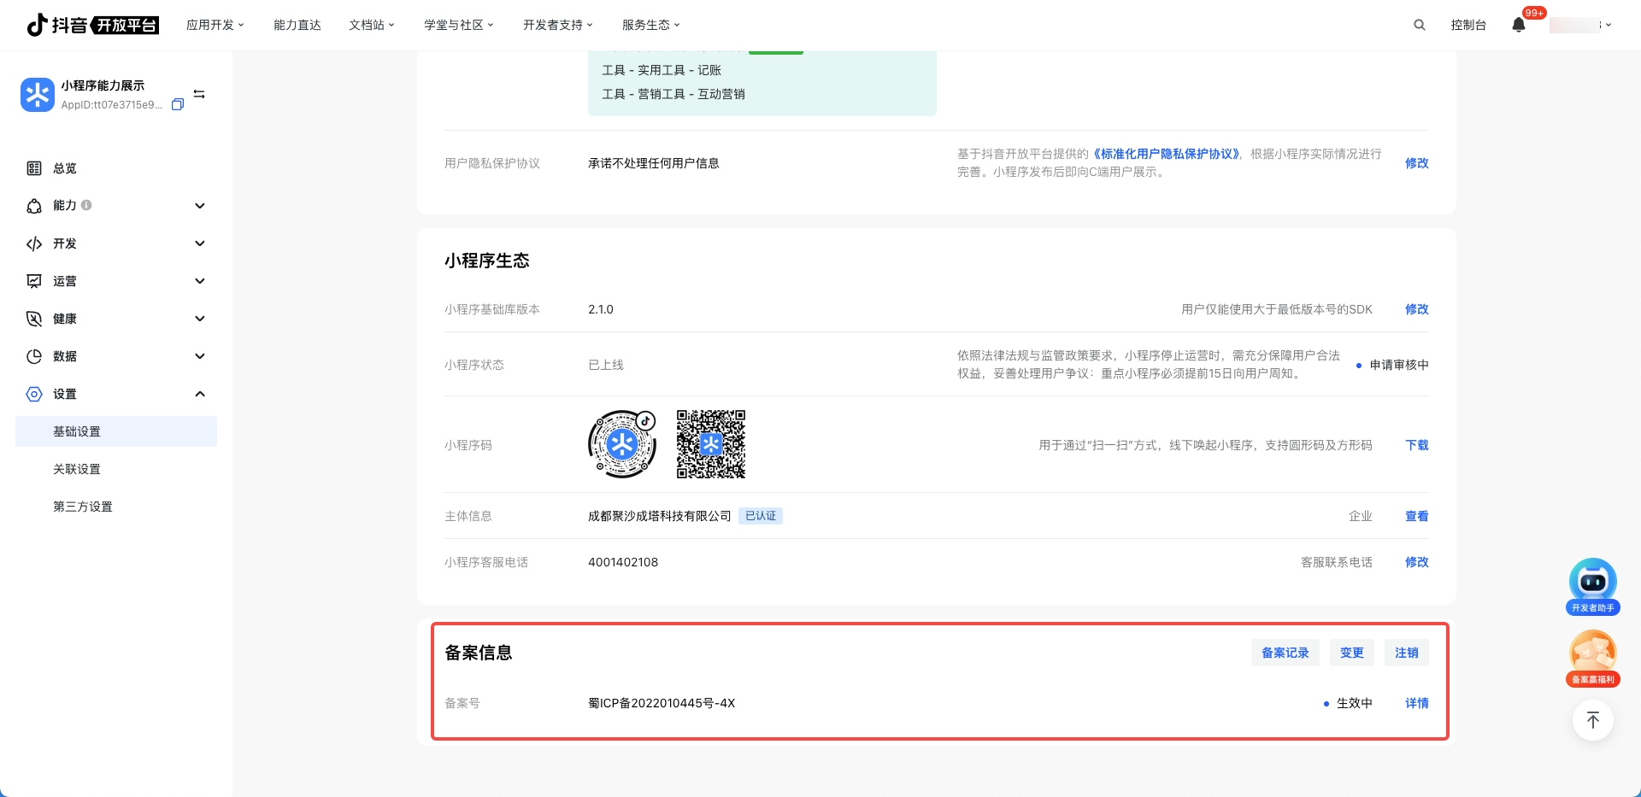
Task: Open 总览 in the sidebar
Action: click(65, 168)
